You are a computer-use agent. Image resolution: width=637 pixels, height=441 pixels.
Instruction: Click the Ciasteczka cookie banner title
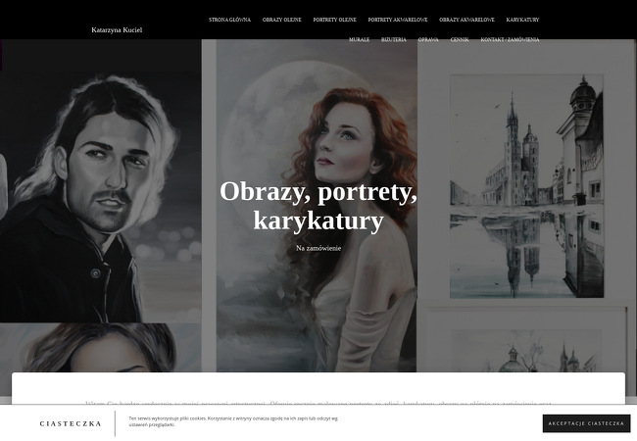pos(71,423)
